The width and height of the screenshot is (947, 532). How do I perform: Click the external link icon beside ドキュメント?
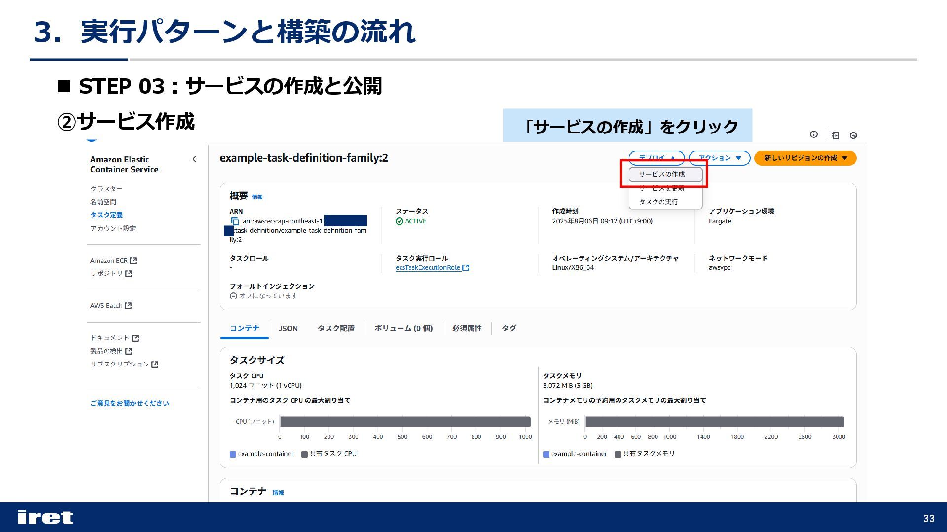tap(136, 338)
